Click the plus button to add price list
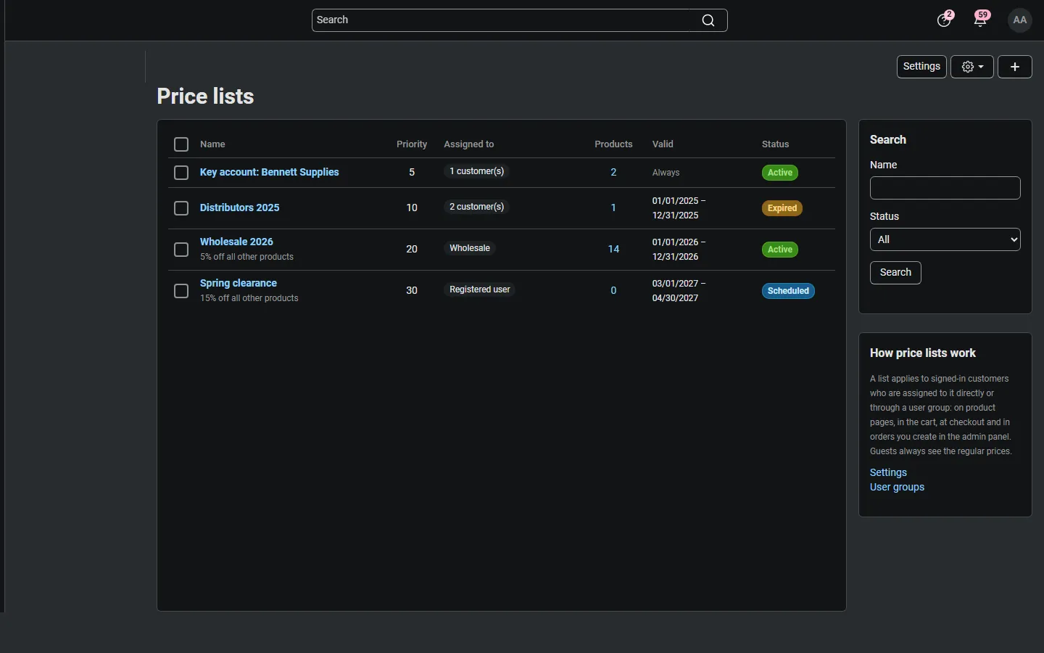This screenshot has width=1044, height=653. click(1015, 67)
